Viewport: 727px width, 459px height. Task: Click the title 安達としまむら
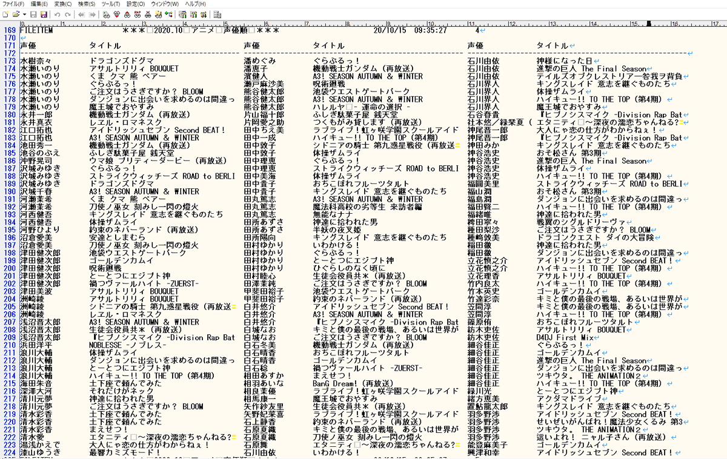[117, 237]
